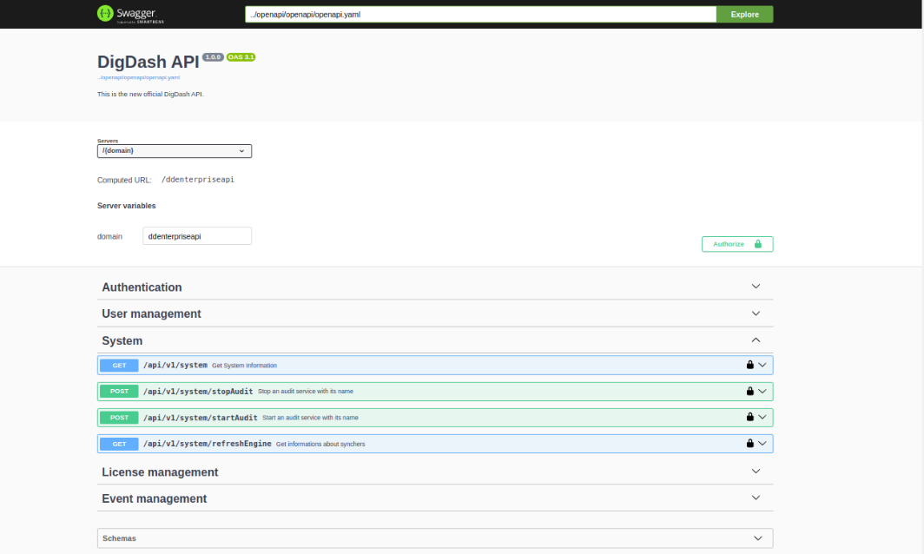Click the Authorize button

coord(736,244)
